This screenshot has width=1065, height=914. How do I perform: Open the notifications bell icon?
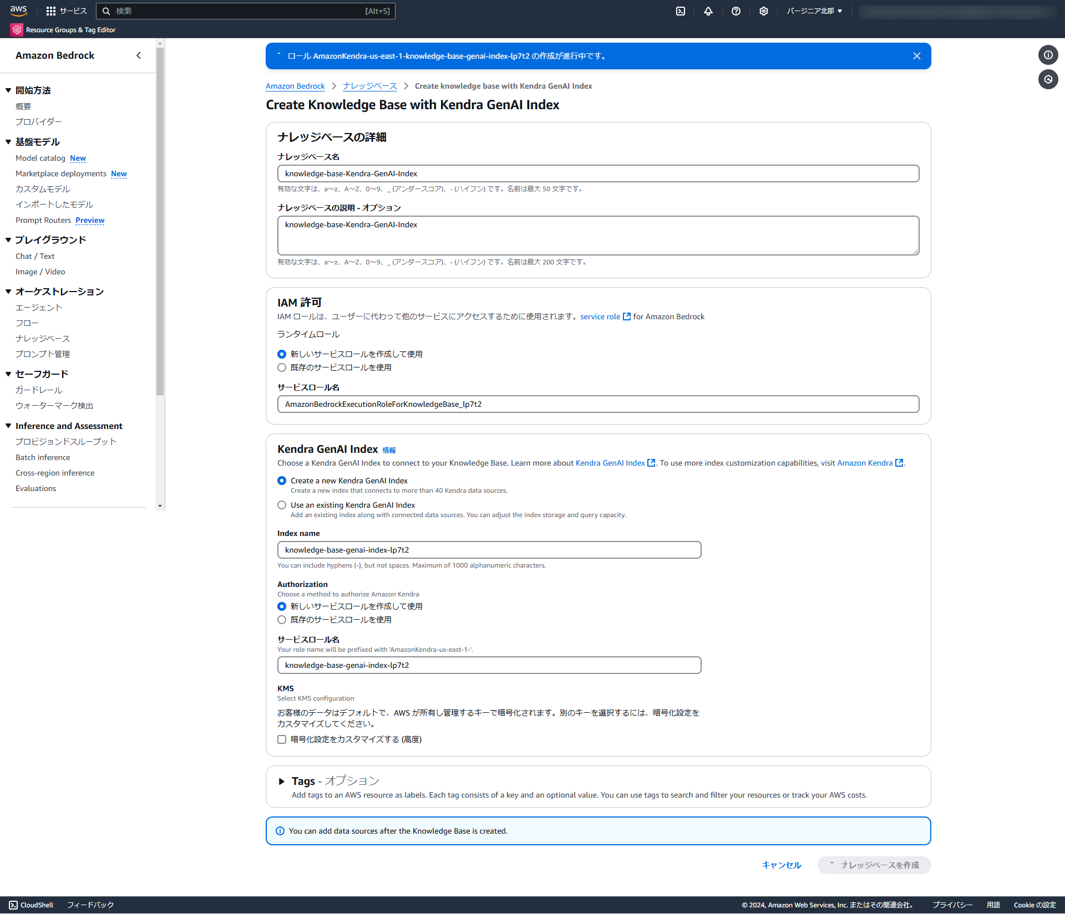click(708, 11)
